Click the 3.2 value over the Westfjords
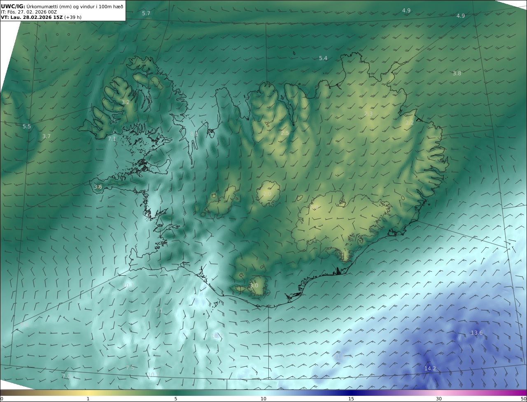 coord(126,102)
